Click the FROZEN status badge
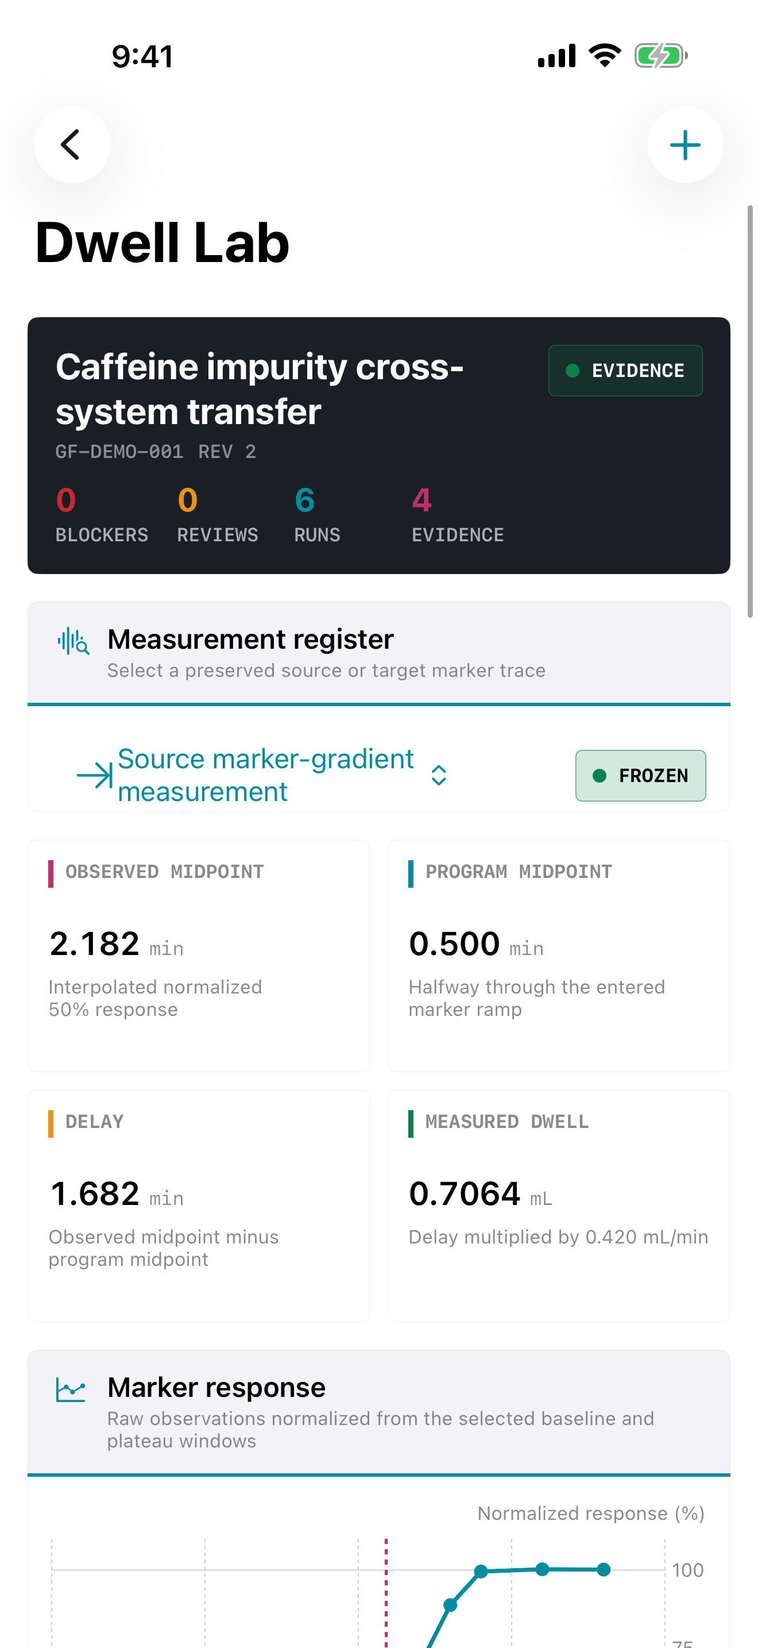Viewport: 758px width, 1648px height. pyautogui.click(x=640, y=775)
